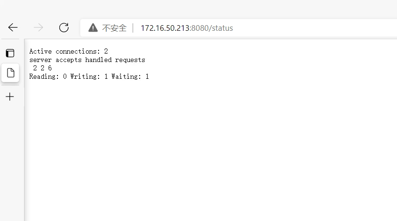Click empty space inside the address bar
The image size is (397, 221).
coord(314,28)
